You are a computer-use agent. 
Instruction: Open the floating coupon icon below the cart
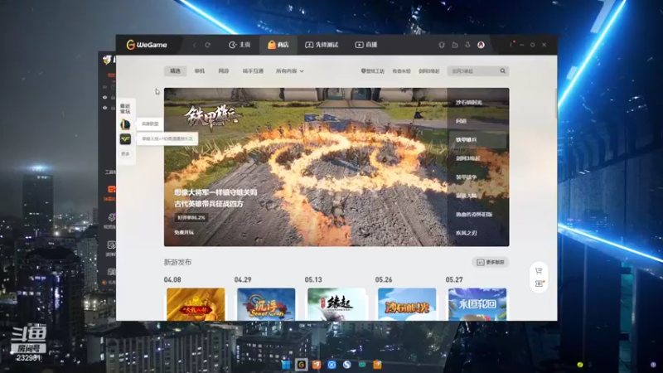(x=540, y=283)
